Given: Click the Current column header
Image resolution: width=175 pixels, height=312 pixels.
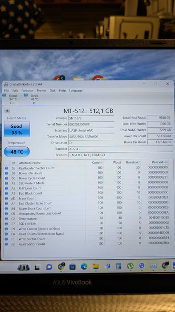Looking at the screenshot, I should coord(97,162).
